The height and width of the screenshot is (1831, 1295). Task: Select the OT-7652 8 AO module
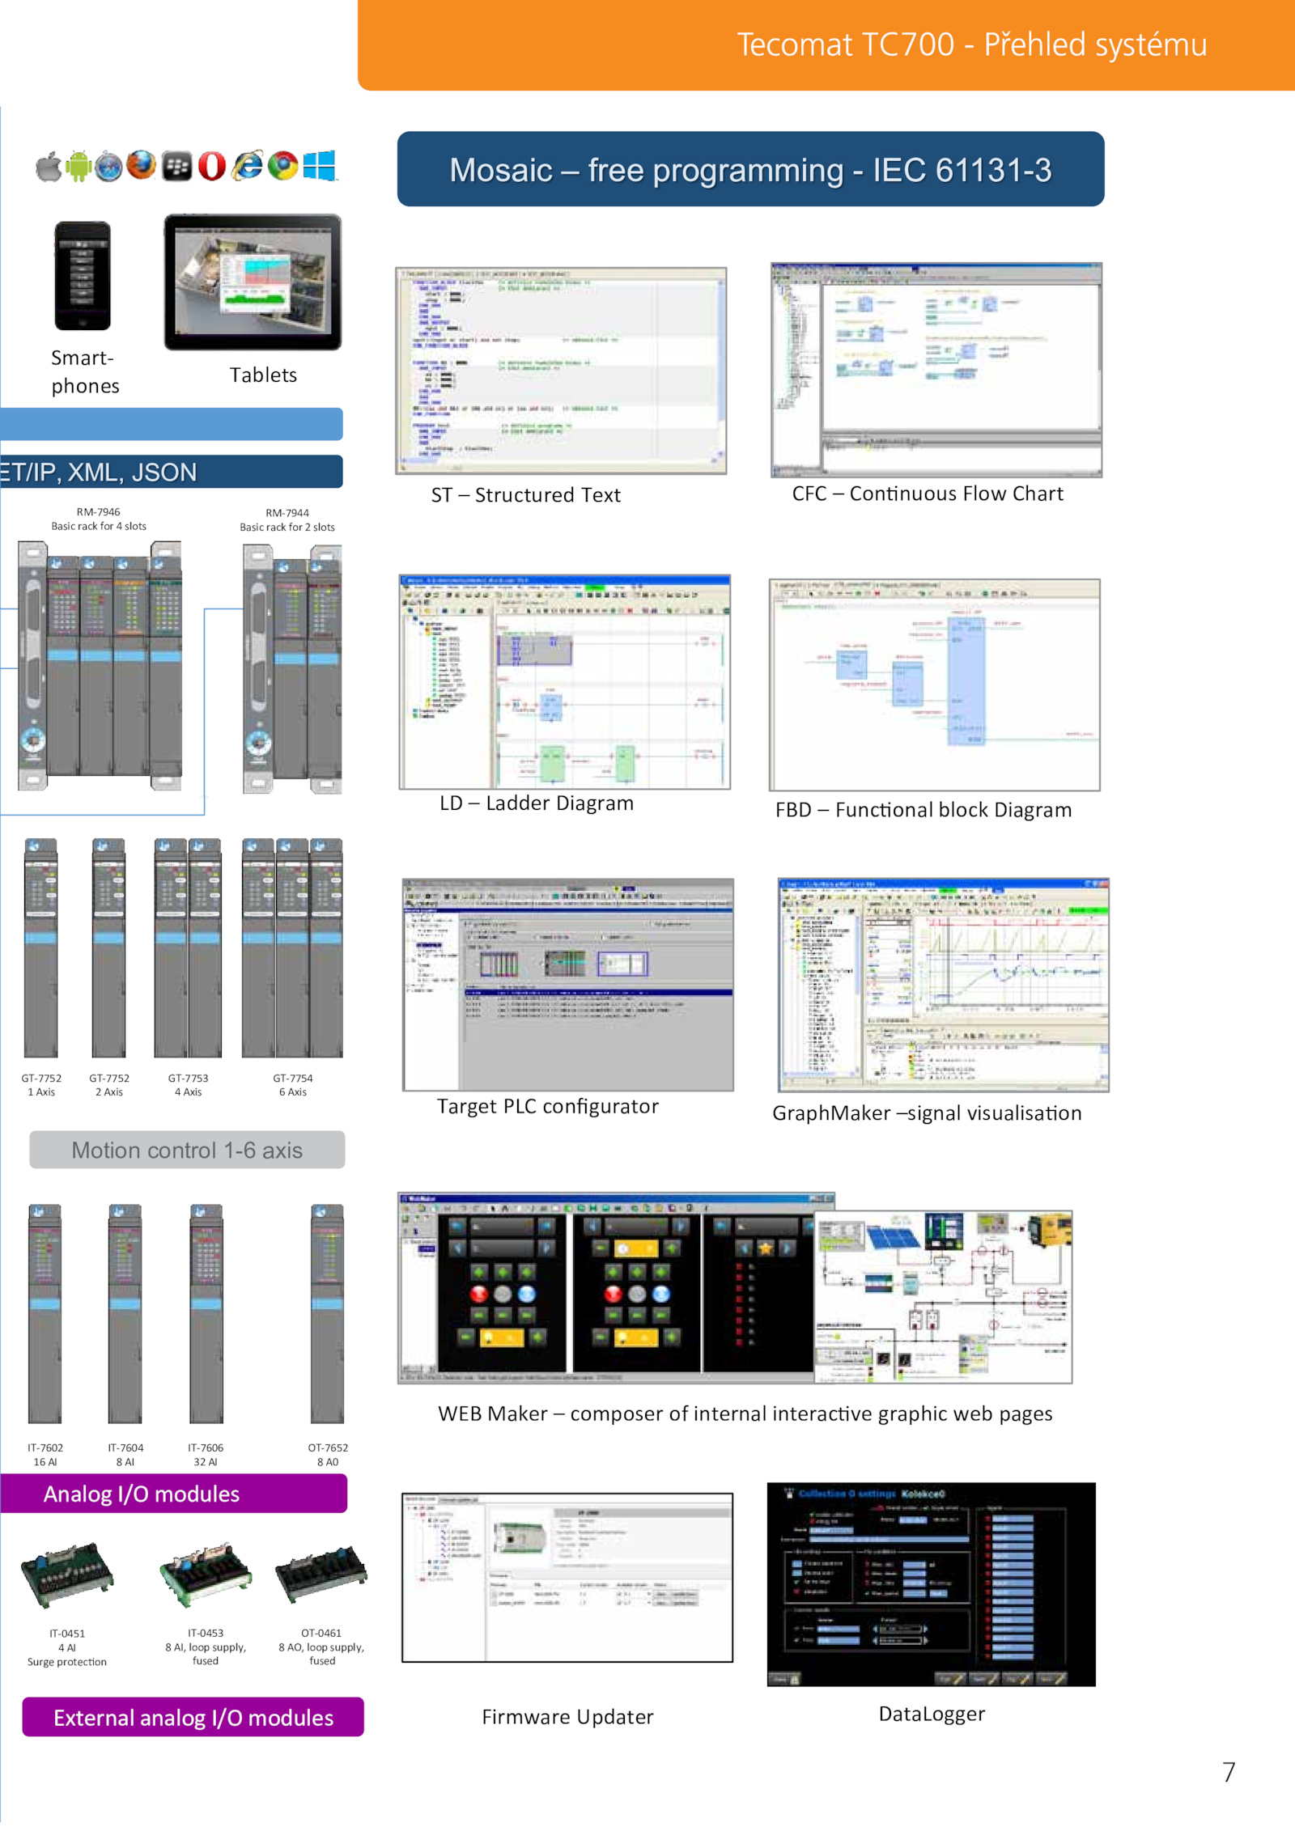point(327,1313)
